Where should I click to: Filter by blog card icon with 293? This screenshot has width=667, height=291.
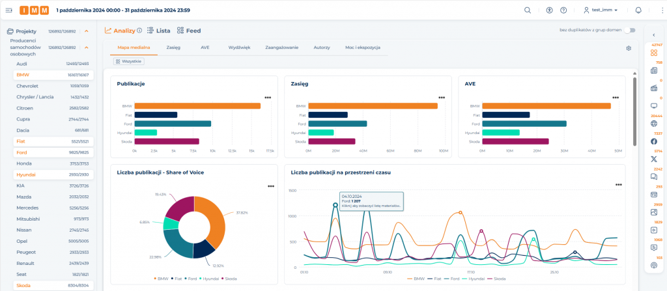point(654,195)
